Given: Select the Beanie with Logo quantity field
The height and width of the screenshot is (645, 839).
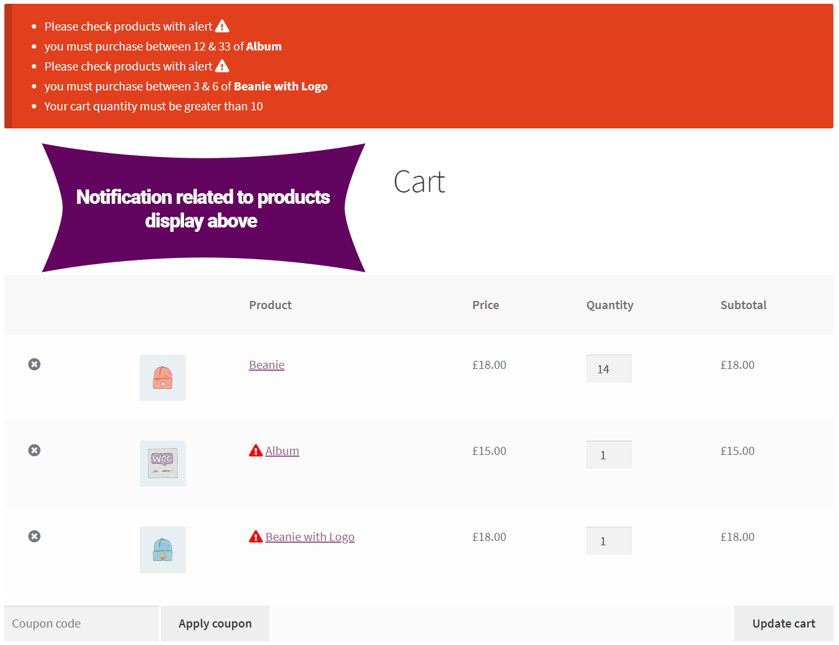Looking at the screenshot, I should tap(608, 540).
